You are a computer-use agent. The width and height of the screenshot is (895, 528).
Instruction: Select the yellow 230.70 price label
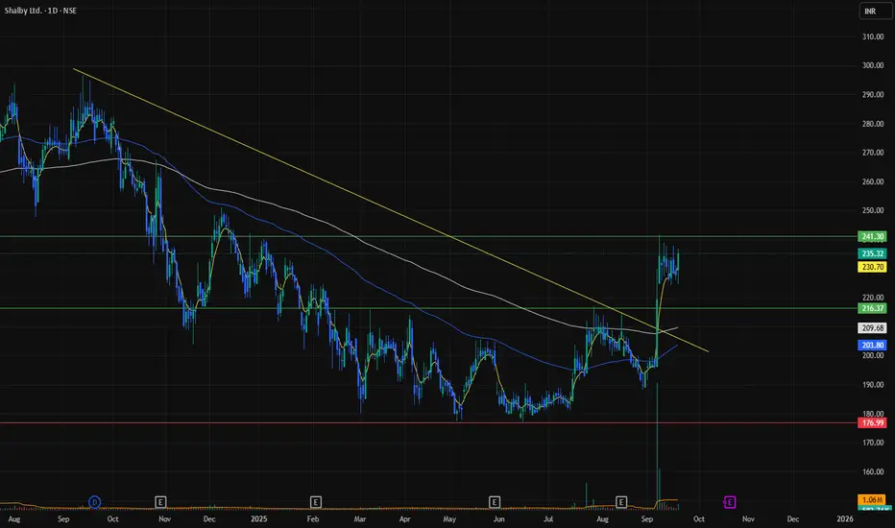872,267
